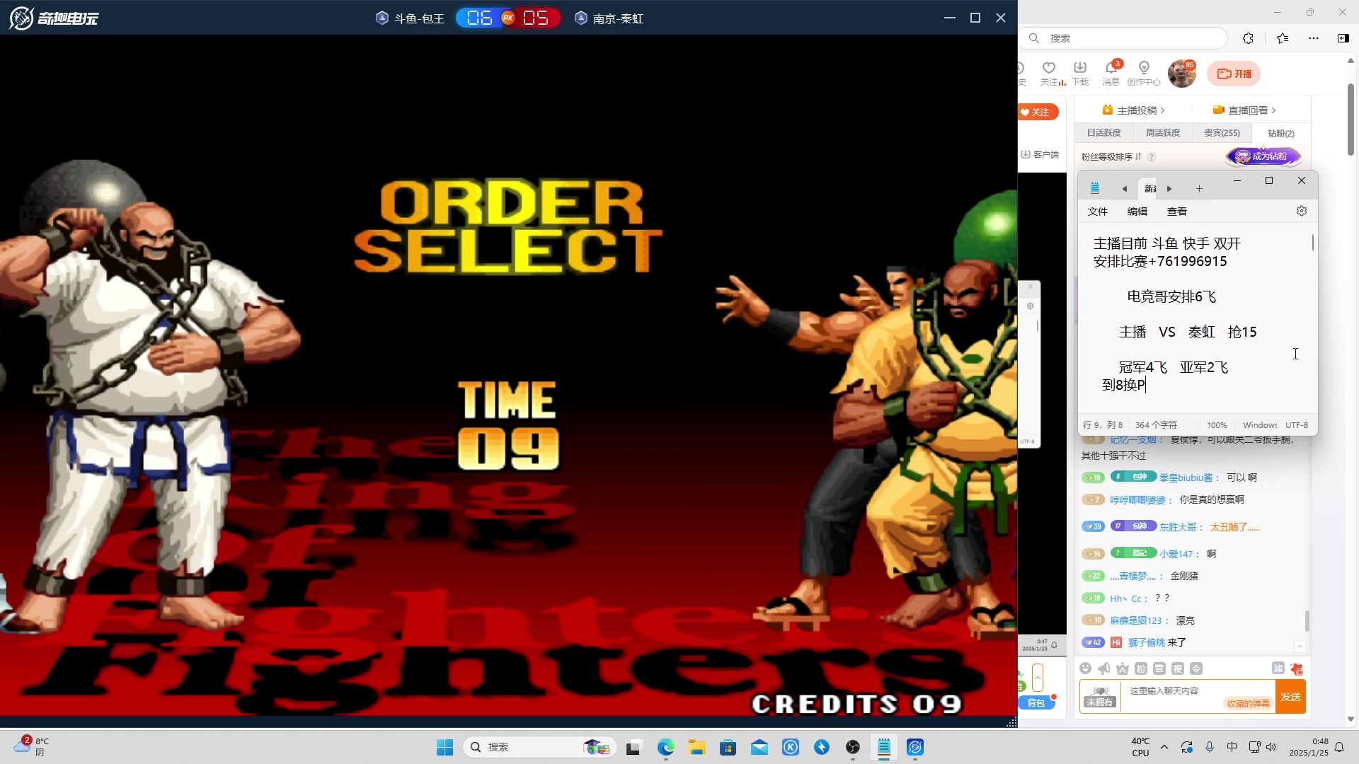Switch to 贵宾(255) tab
The height and width of the screenshot is (764, 1359).
coord(1222,133)
